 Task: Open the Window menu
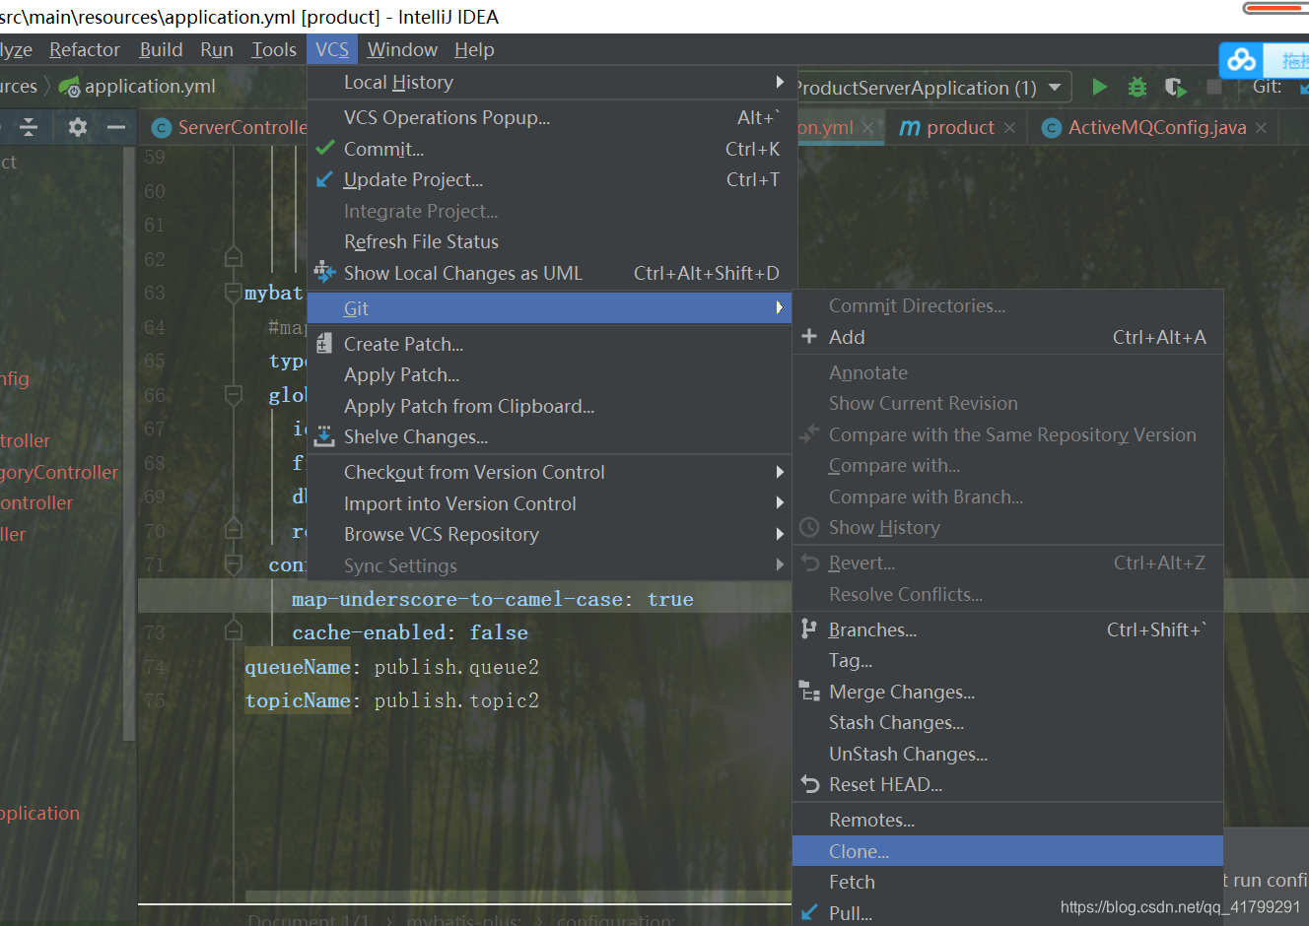[x=402, y=49]
